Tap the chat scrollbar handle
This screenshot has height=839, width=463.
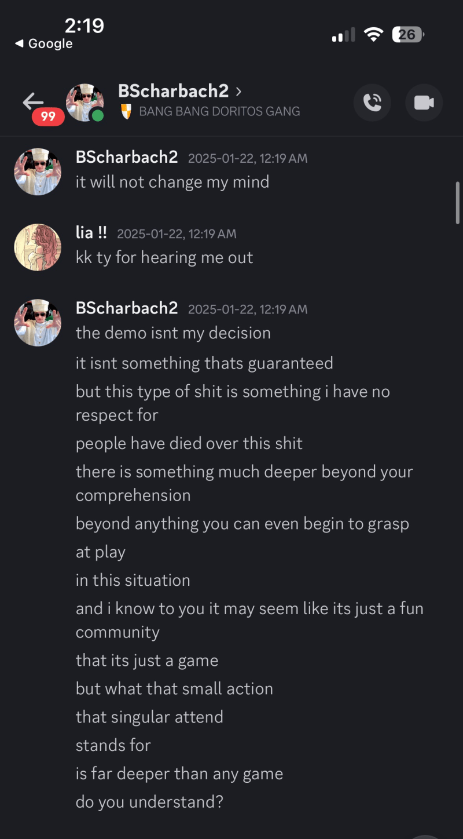point(457,203)
